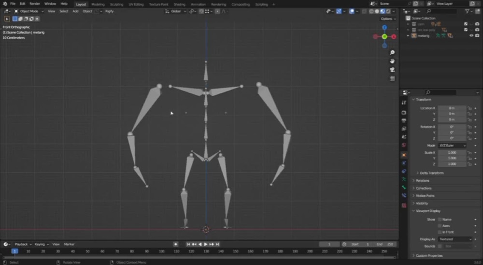
Task: Open the Bone Constraints tab icon
Action: (x=404, y=195)
